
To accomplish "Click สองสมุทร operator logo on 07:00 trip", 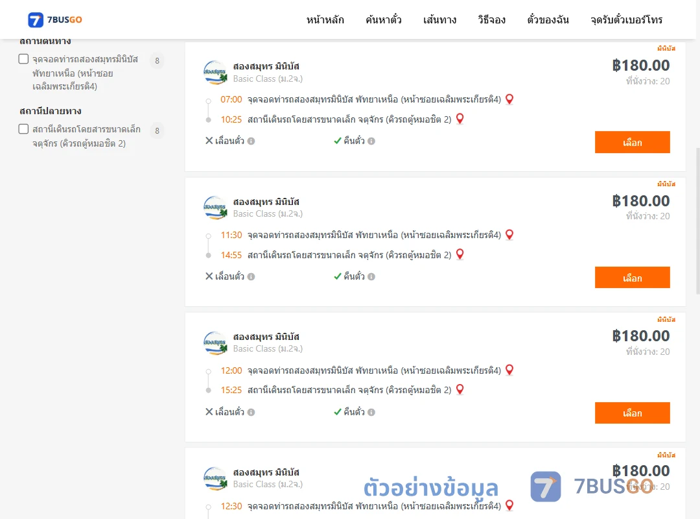I will point(216,73).
